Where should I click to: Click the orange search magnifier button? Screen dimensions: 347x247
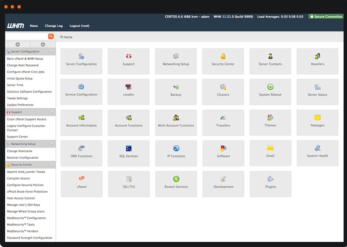coord(51,36)
